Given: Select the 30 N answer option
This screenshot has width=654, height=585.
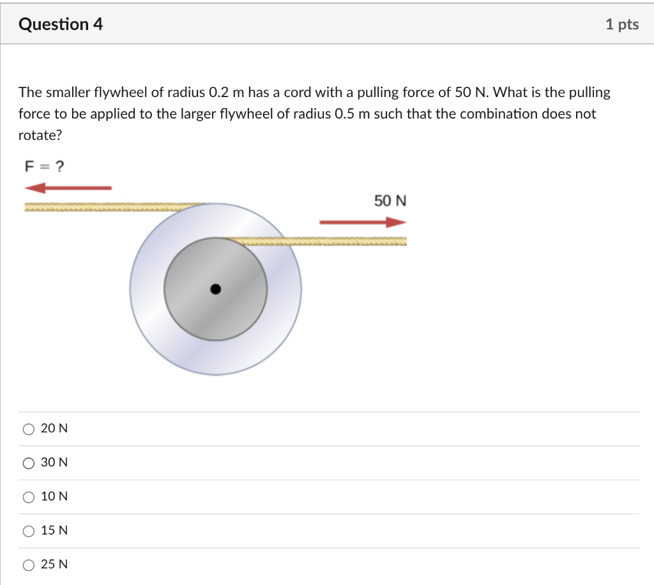Looking at the screenshot, I should [x=28, y=462].
